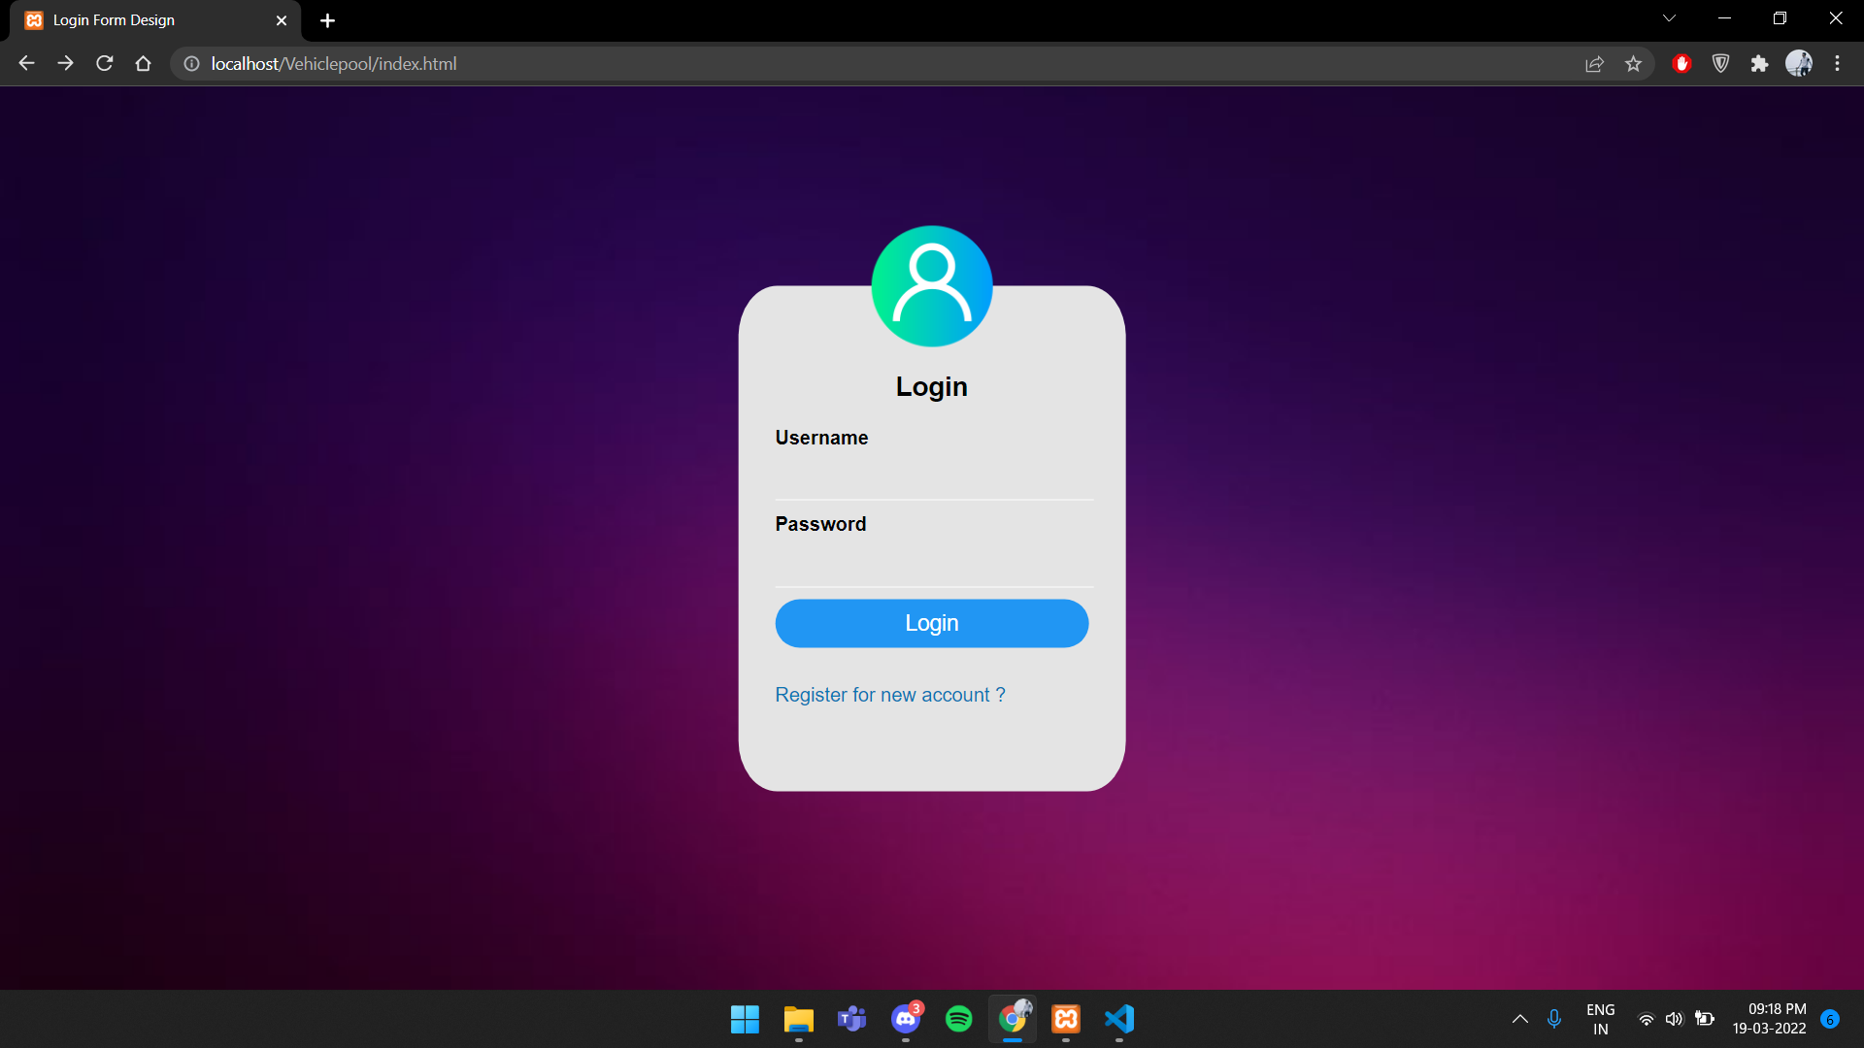This screenshot has width=1864, height=1048.
Task: Open a new browser tab
Action: click(327, 20)
